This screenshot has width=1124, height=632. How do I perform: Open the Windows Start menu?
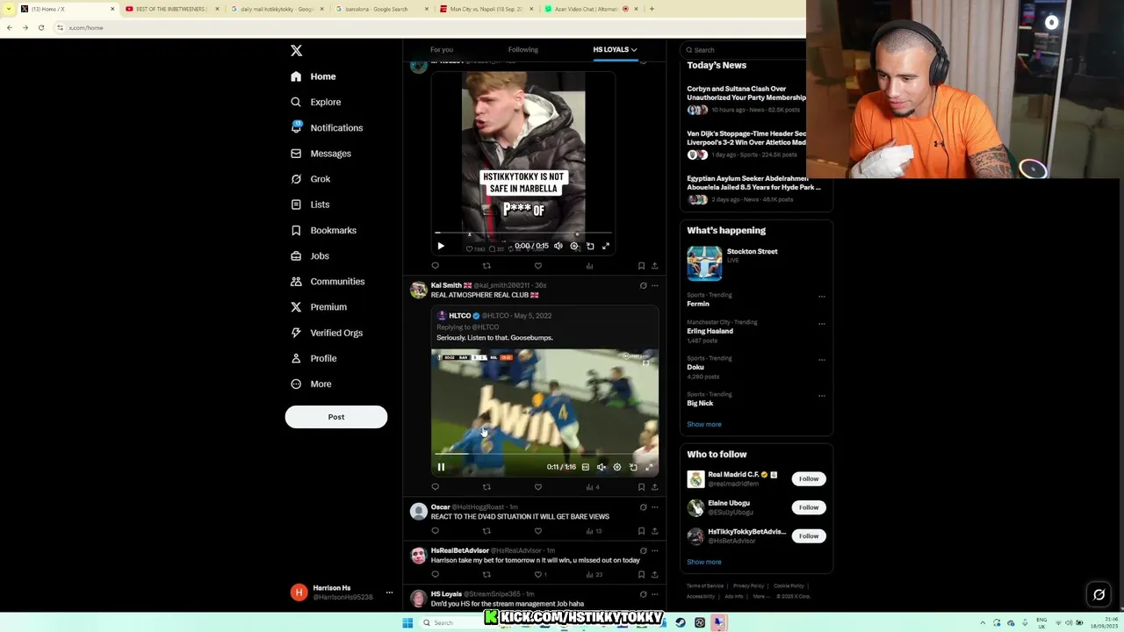[407, 623]
